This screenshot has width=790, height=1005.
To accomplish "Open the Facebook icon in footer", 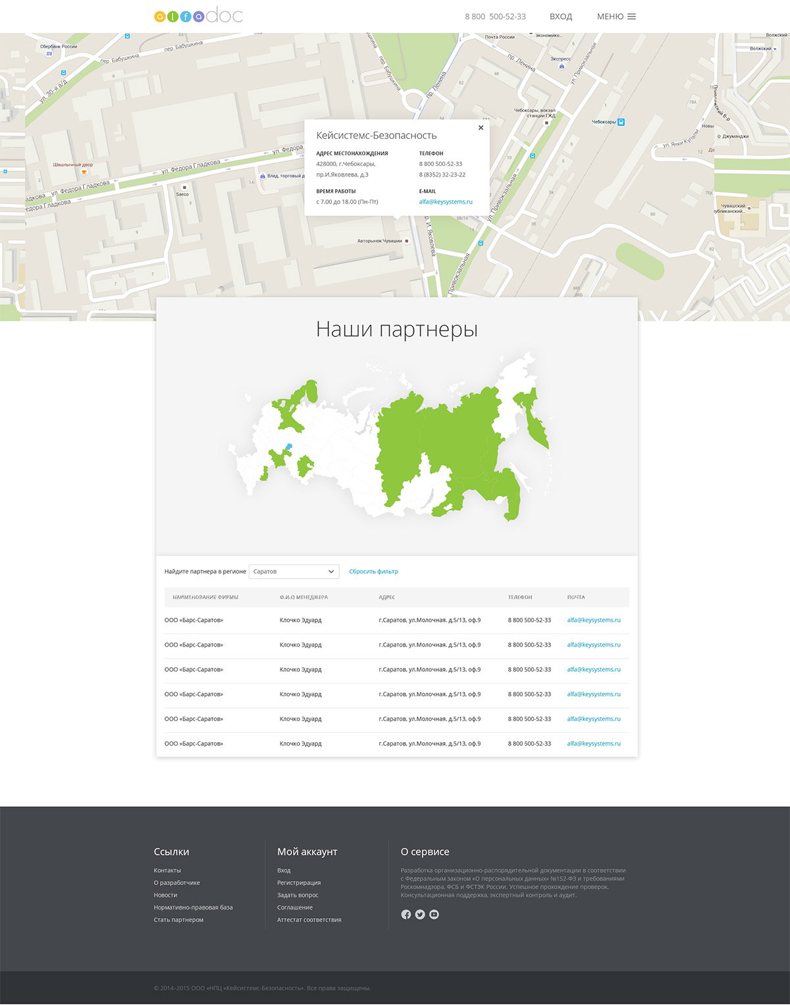I will coord(406,914).
